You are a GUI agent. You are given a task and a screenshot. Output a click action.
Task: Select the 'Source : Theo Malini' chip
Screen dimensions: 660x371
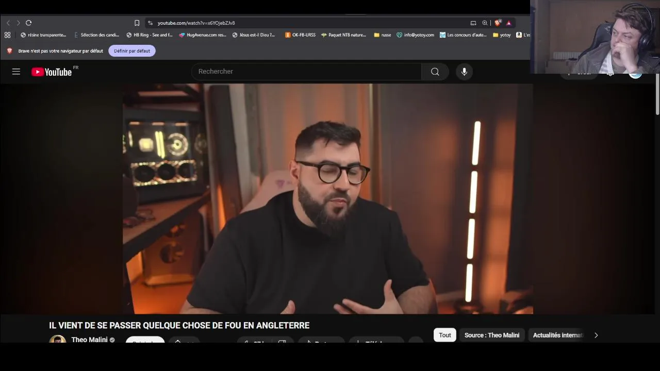(492, 335)
